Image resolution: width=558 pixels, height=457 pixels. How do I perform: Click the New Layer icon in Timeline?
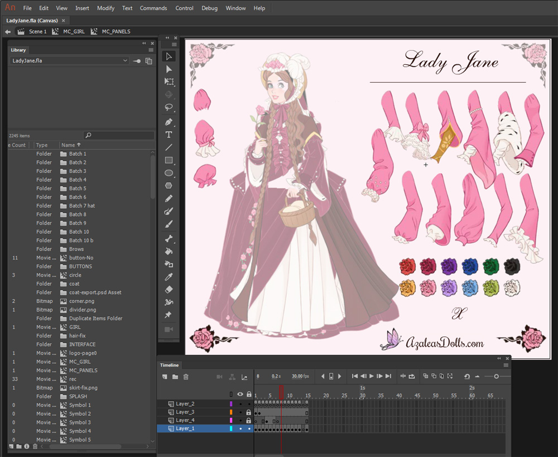pos(165,377)
